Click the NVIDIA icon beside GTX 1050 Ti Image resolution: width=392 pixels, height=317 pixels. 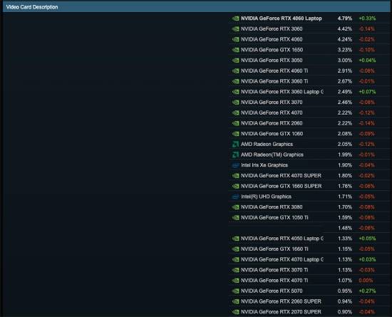click(x=235, y=218)
